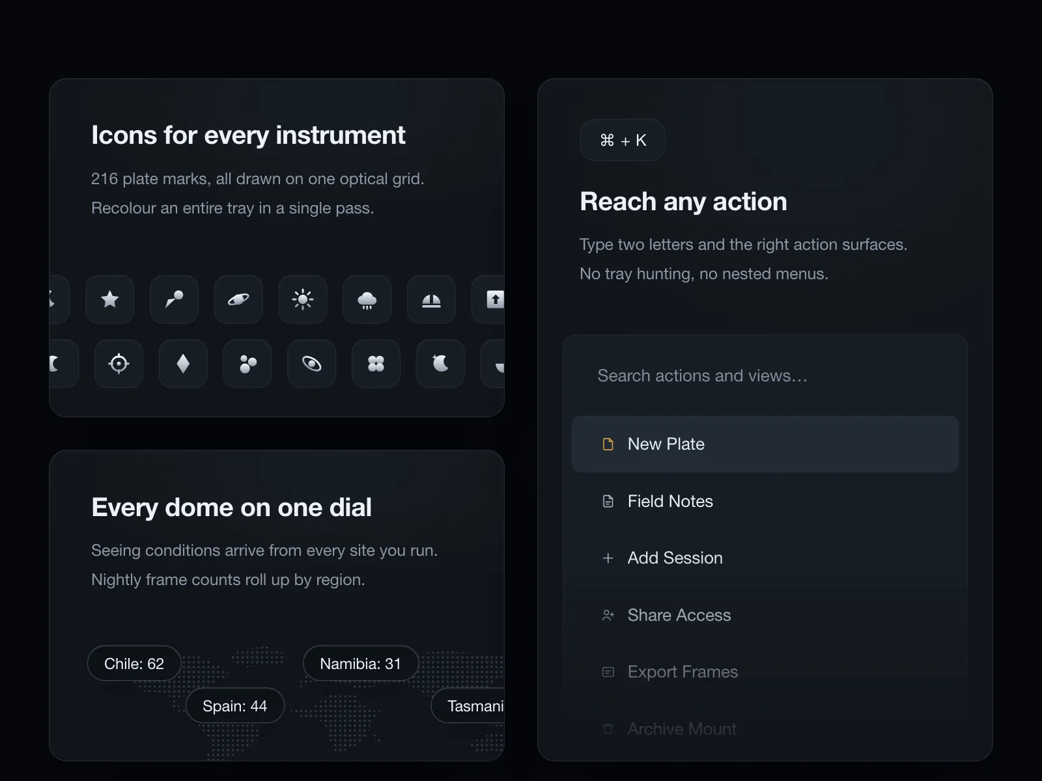Click the three-dots cluster icon tile
The image size is (1042, 781).
[247, 364]
